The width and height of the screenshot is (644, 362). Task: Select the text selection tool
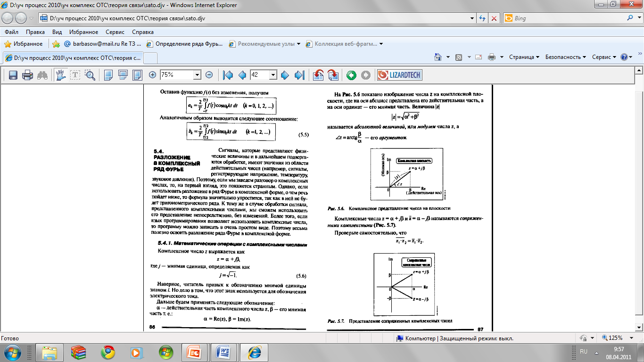pyautogui.click(x=75, y=75)
